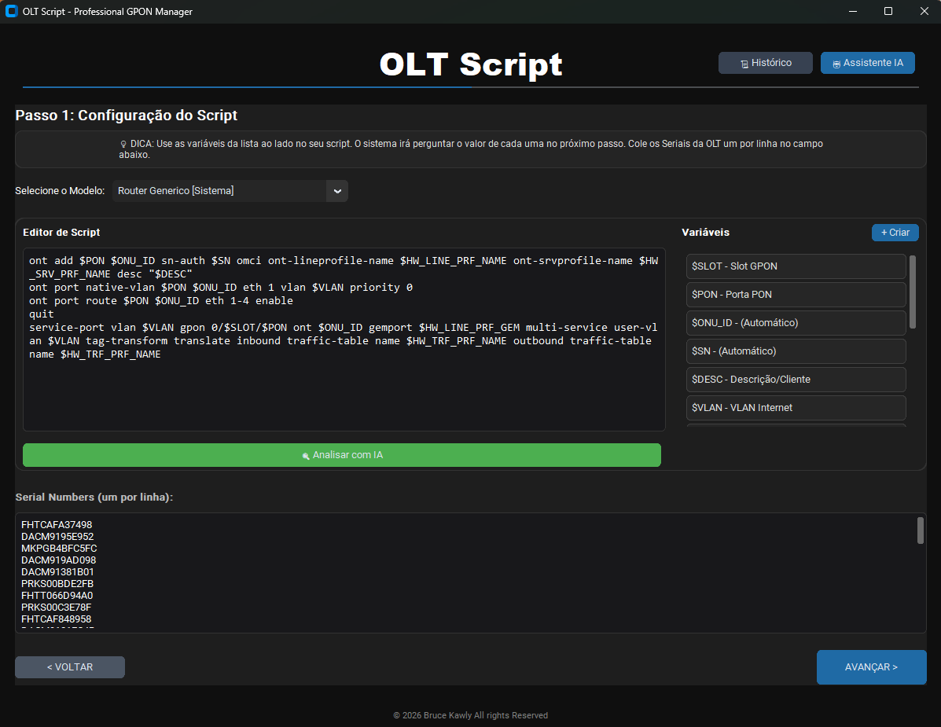Click the serial PRKS00C3E78F line
Viewport: 941px width, 727px height.
click(57, 608)
